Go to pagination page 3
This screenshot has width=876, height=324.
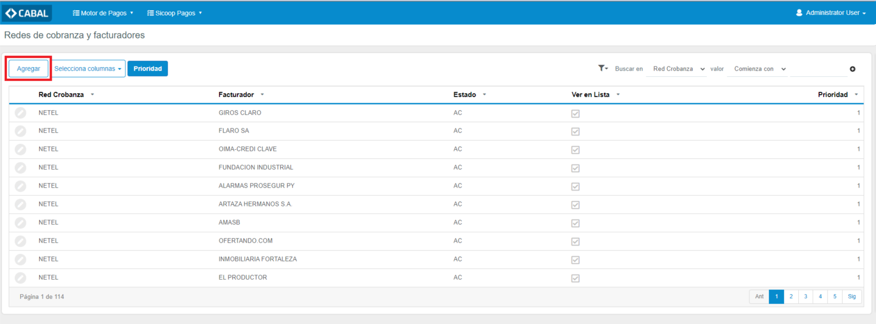pyautogui.click(x=806, y=296)
